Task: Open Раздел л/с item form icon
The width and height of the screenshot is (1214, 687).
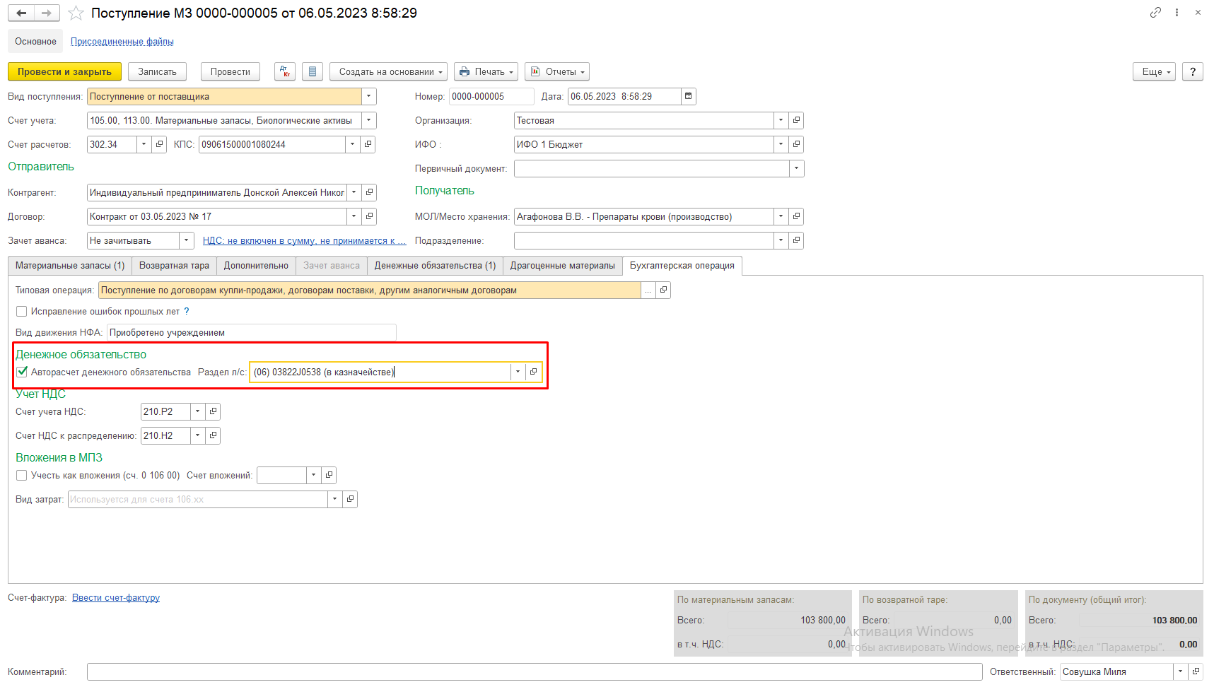Action: [x=534, y=372]
